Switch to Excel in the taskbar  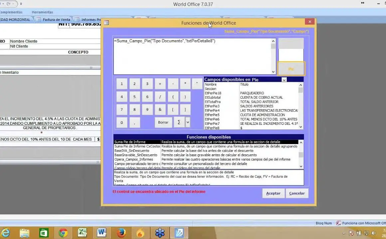(x=82, y=232)
